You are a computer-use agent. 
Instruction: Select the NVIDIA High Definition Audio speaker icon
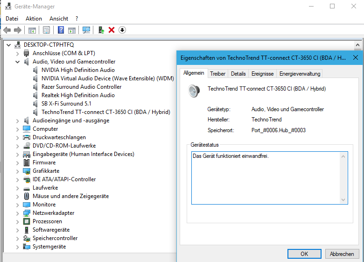(x=35, y=70)
